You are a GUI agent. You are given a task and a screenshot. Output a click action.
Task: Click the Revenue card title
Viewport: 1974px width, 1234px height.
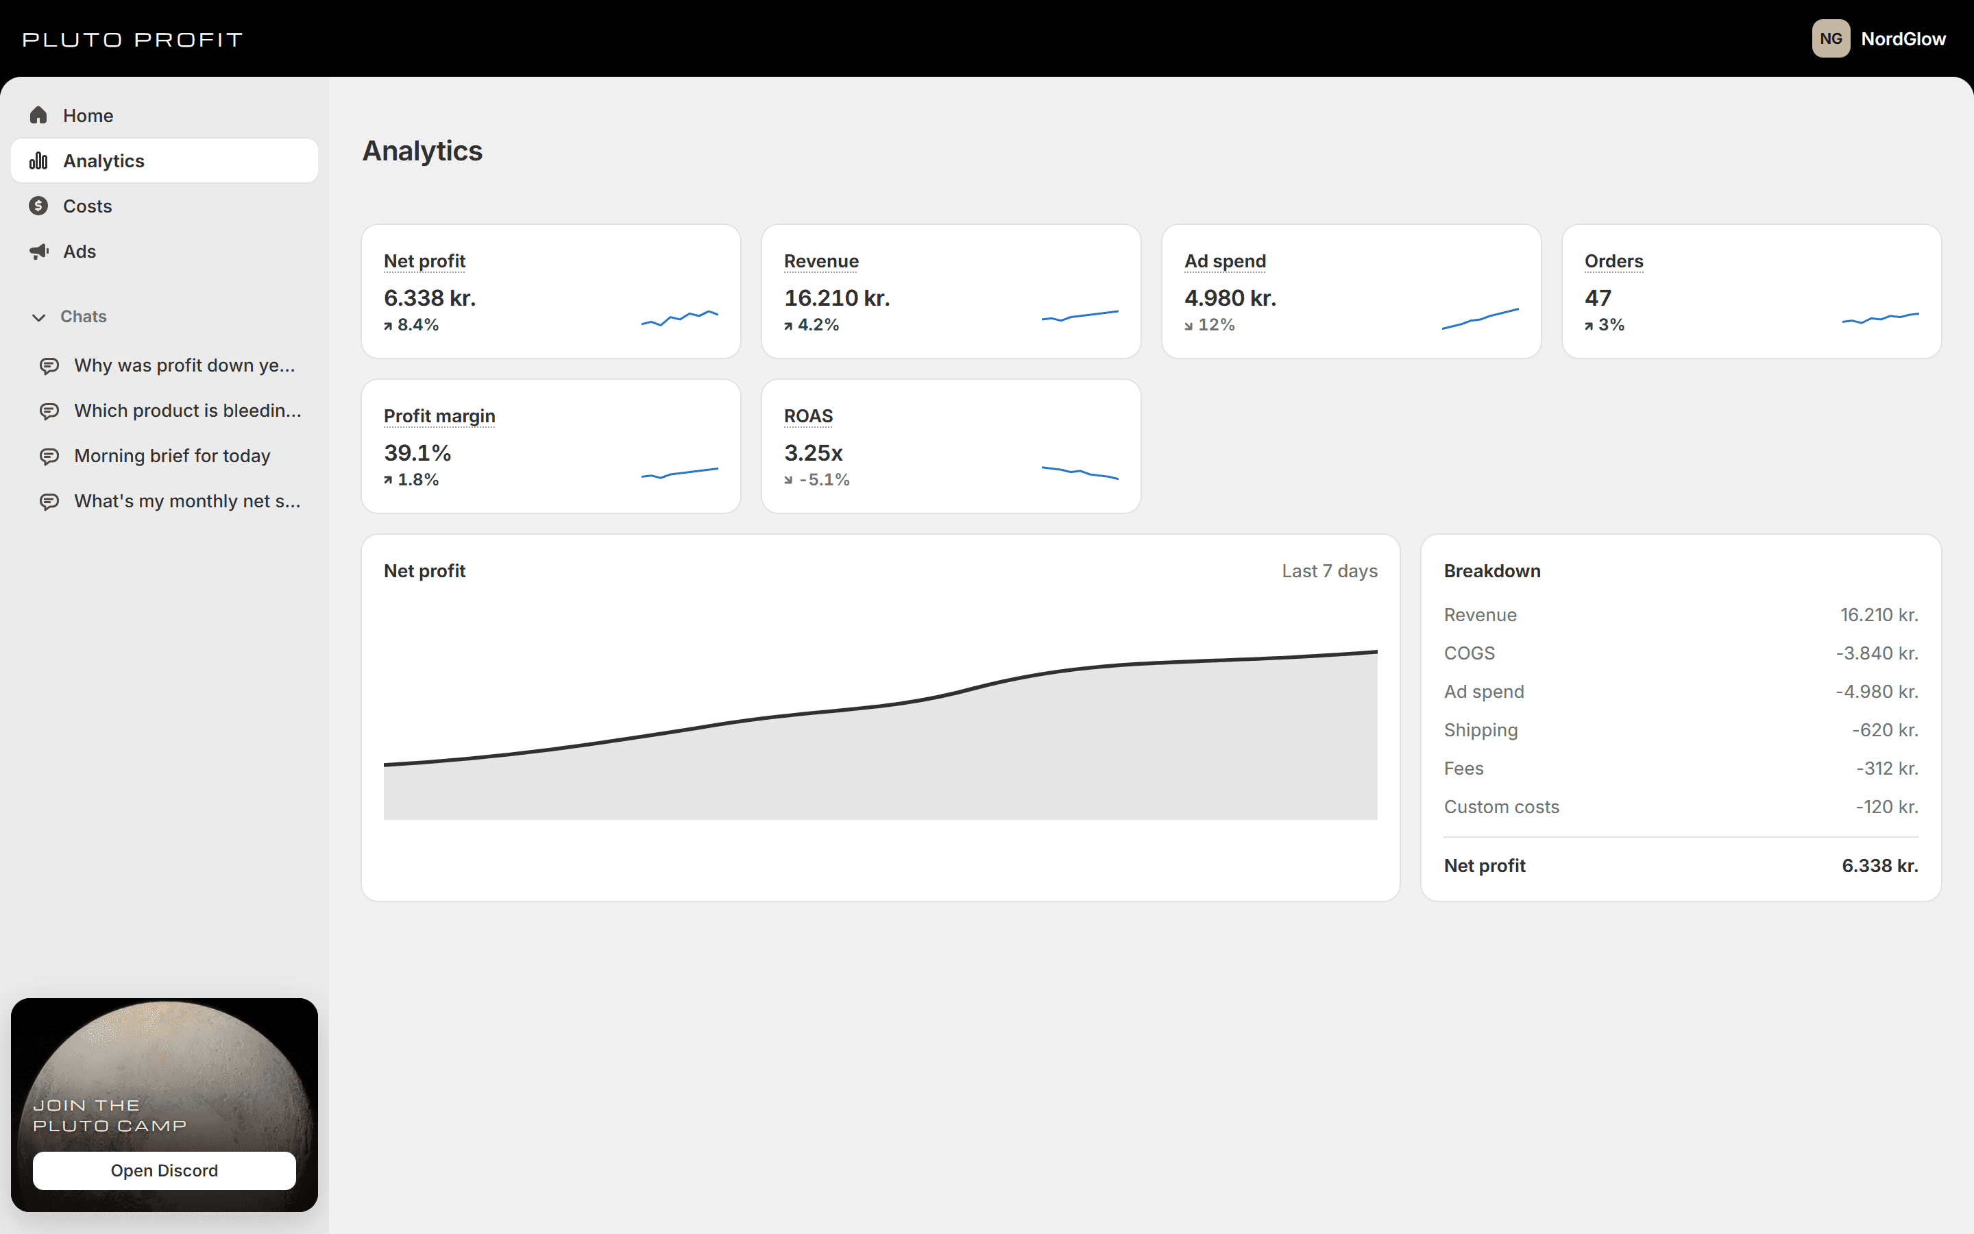point(820,261)
